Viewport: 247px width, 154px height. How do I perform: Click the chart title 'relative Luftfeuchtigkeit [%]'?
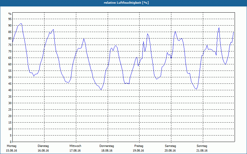tap(126, 3)
